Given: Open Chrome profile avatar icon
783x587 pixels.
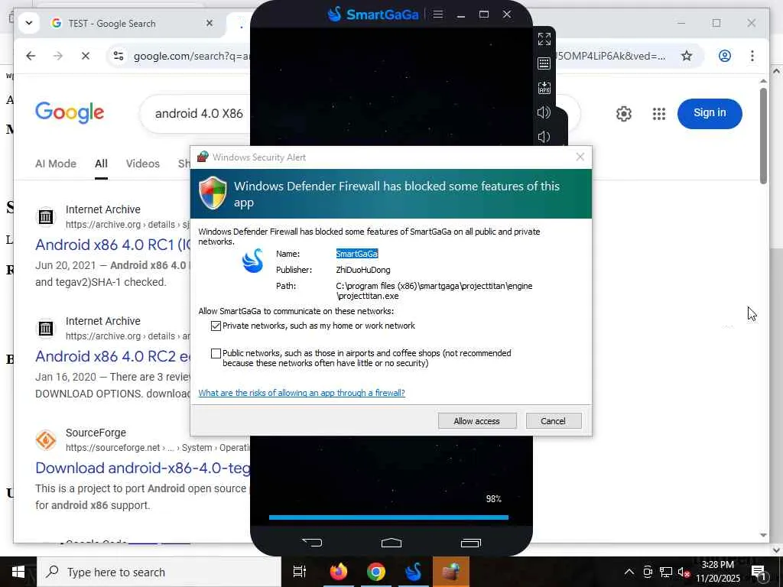Looking at the screenshot, I should pos(725,56).
